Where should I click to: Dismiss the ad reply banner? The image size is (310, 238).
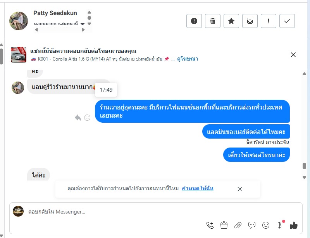[x=293, y=55]
